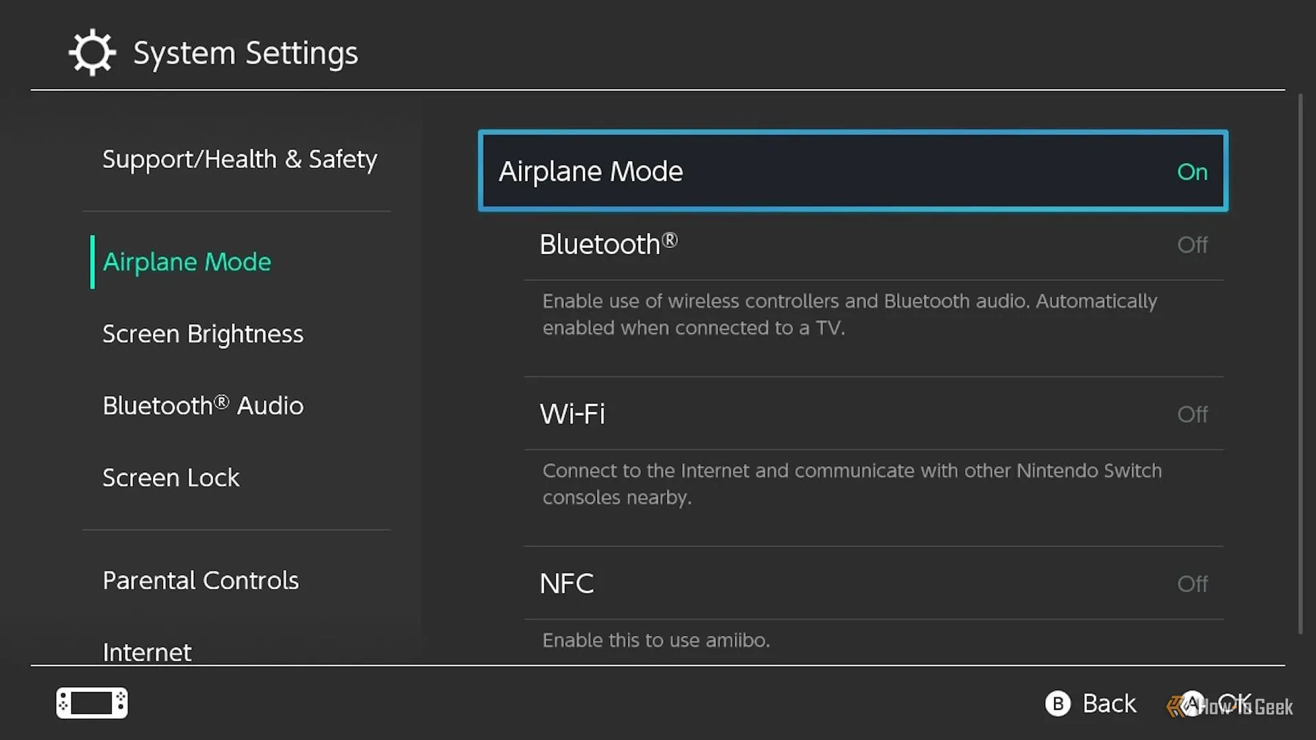Select Airplane Mode in the sidebar
The image size is (1316, 740).
(x=187, y=262)
